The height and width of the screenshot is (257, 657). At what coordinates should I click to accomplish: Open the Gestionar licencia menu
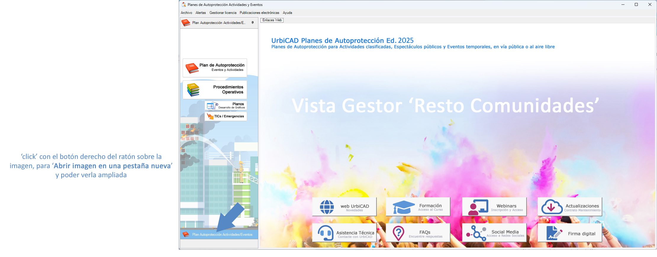[223, 13]
